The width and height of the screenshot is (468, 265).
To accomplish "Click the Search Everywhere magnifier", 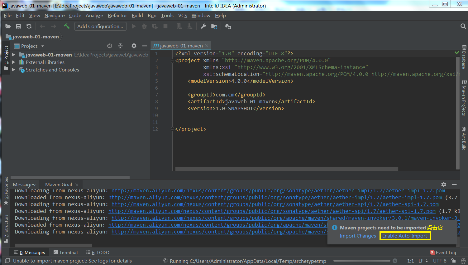I will point(463,27).
